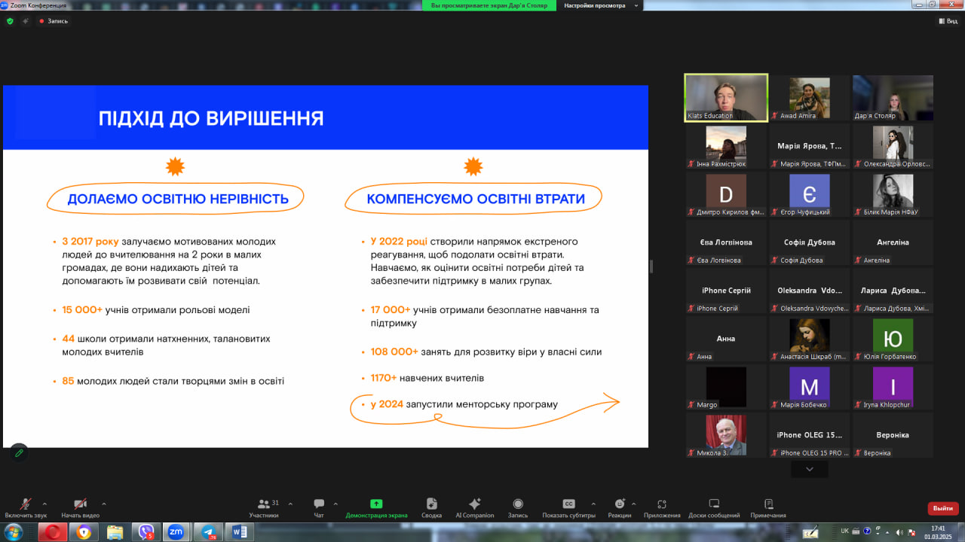Select Микола З. participant tile
Screen dimensions: 965x542
[x=726, y=435]
